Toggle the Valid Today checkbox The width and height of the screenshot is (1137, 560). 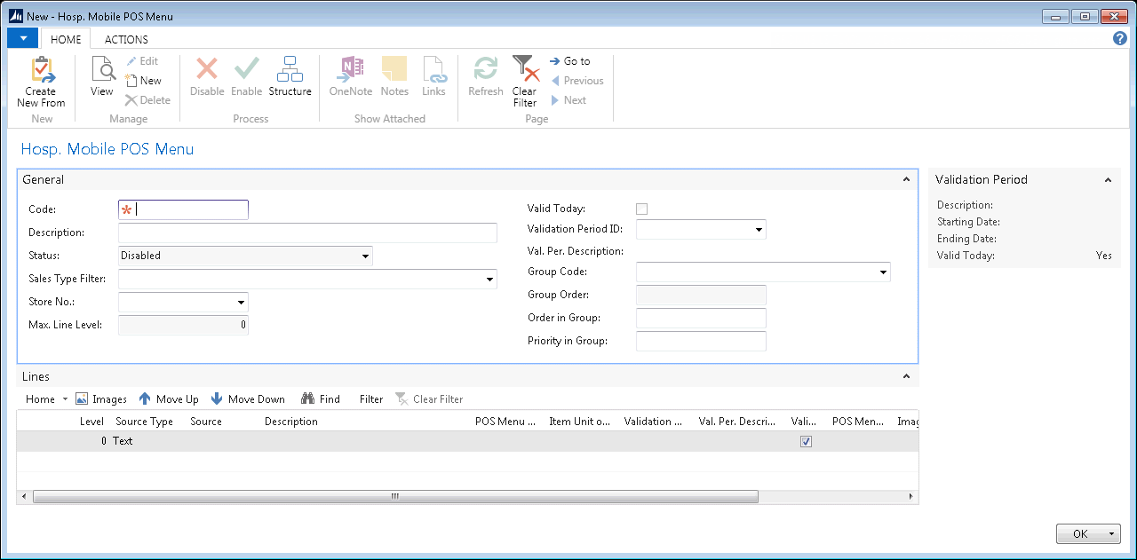tap(642, 209)
